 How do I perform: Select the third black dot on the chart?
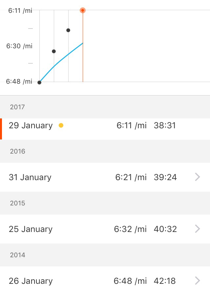[68, 30]
